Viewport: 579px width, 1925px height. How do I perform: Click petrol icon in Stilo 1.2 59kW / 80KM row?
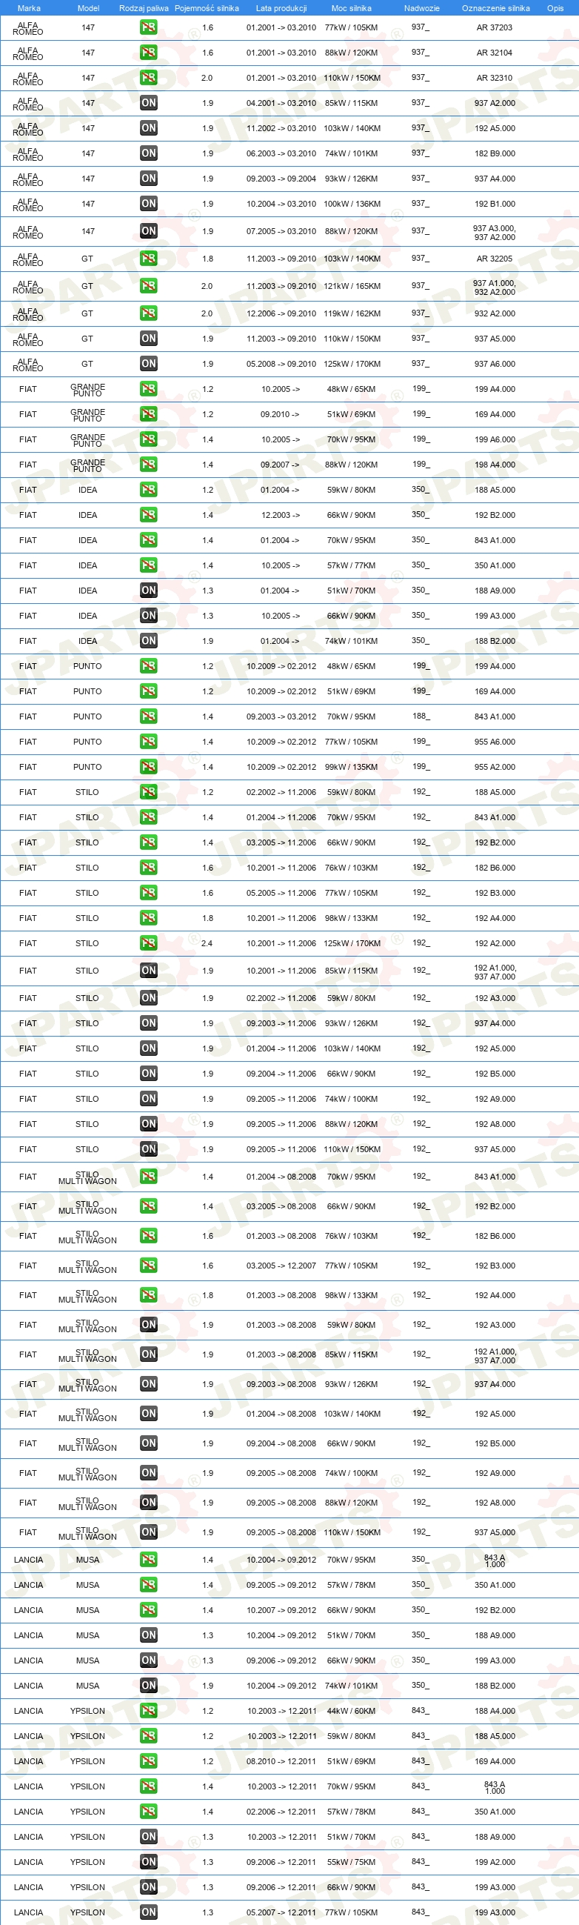(x=149, y=792)
